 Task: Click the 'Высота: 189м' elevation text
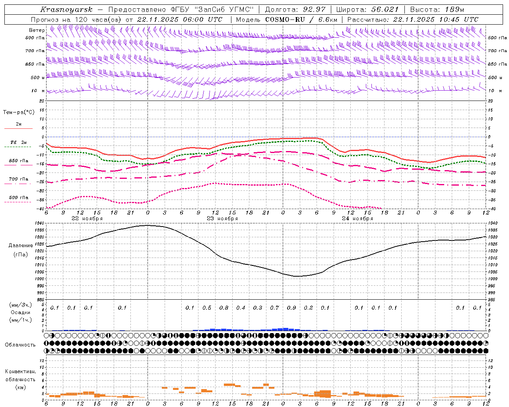click(x=437, y=10)
